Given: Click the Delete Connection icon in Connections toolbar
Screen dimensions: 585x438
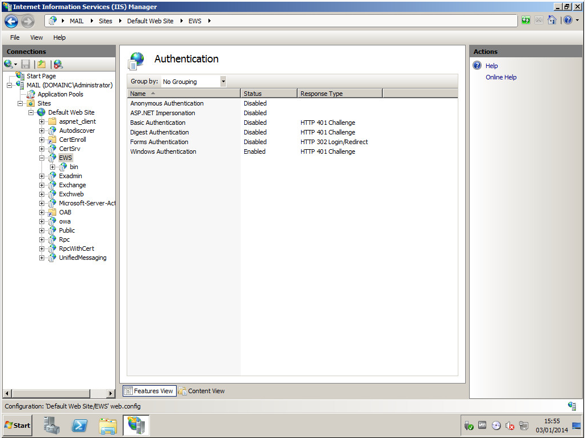Looking at the screenshot, I should pos(58,64).
